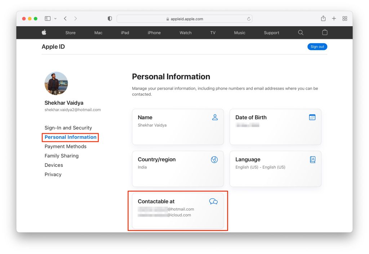Click the privacy shield icon
The height and width of the screenshot is (254, 369).
[110, 19]
